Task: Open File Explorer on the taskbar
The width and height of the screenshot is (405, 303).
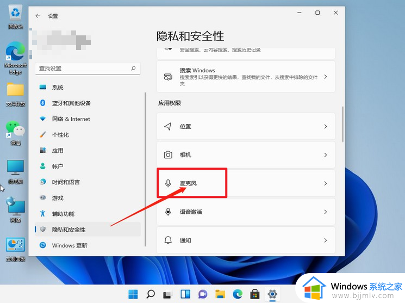Action: tap(220, 294)
